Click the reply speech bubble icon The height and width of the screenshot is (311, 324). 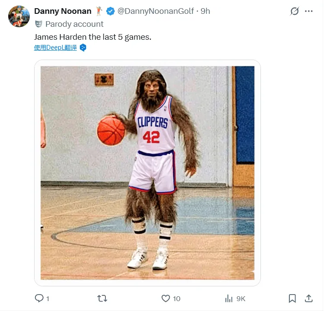click(39, 298)
